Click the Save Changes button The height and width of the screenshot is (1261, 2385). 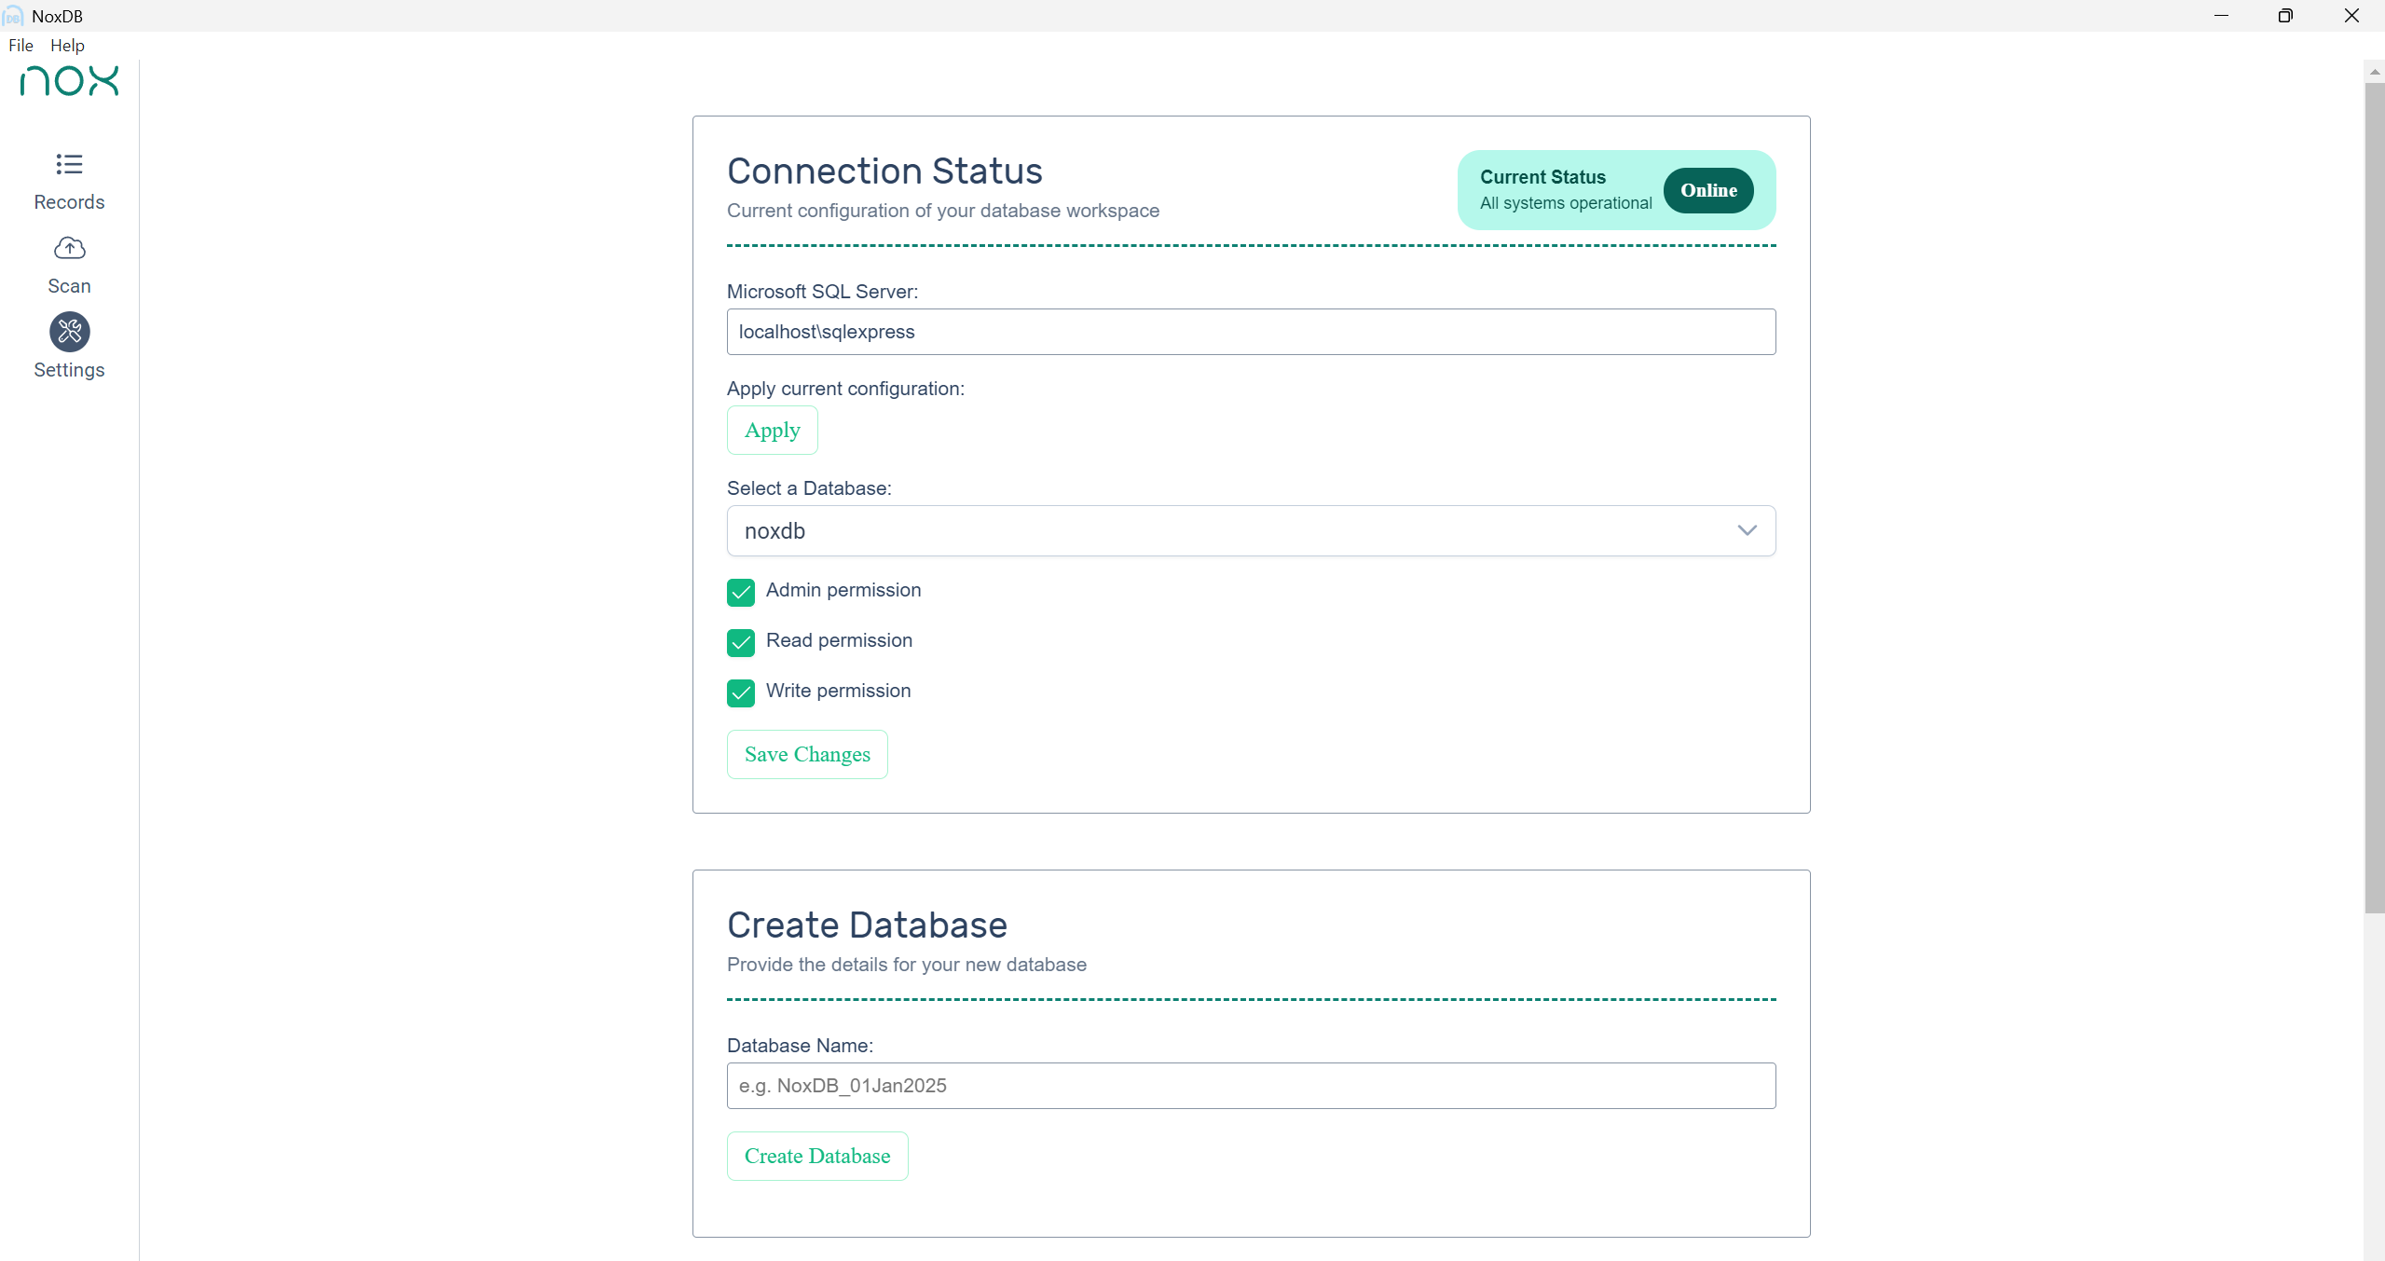(806, 754)
